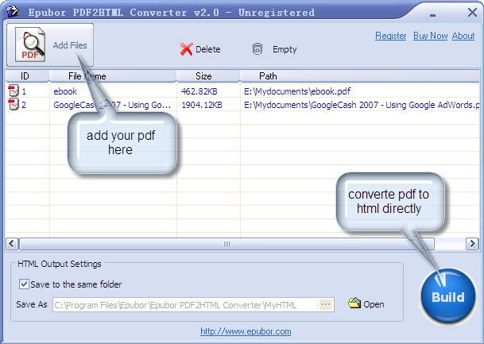Screen dimensions: 484x344
Task: Visit the http://www.epubor.com link
Action: point(246,331)
